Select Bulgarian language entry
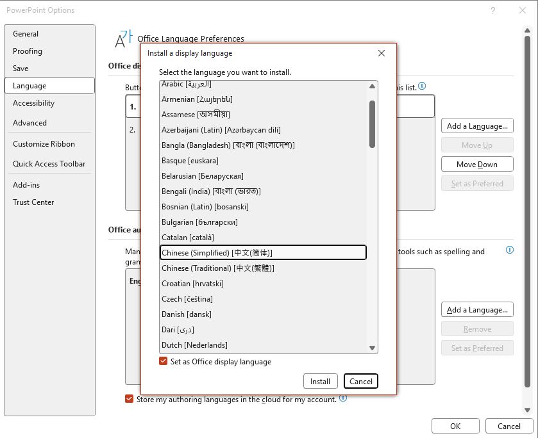 pos(263,222)
